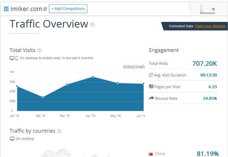Click the 81.19% China traffic value
Viewport: 228px width, 157px height.
click(208, 153)
